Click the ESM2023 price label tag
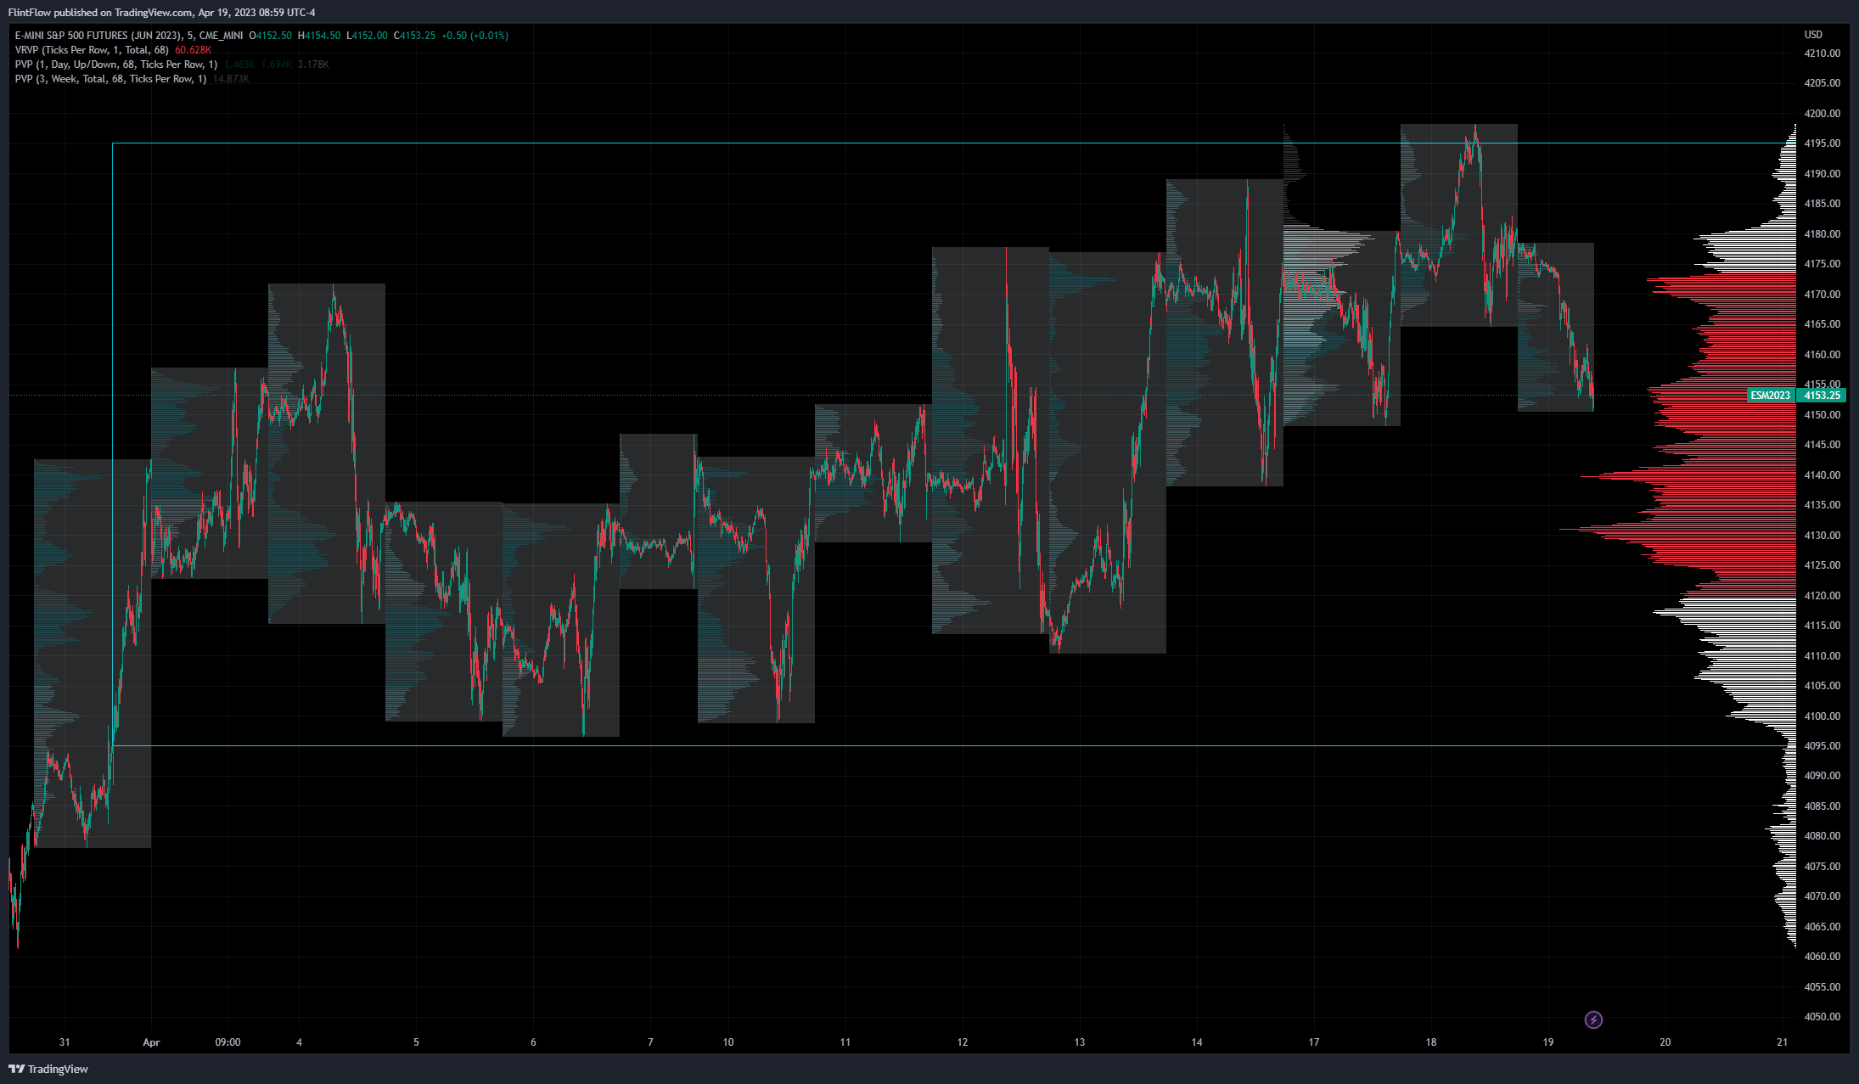This screenshot has height=1084, width=1859. coord(1770,396)
